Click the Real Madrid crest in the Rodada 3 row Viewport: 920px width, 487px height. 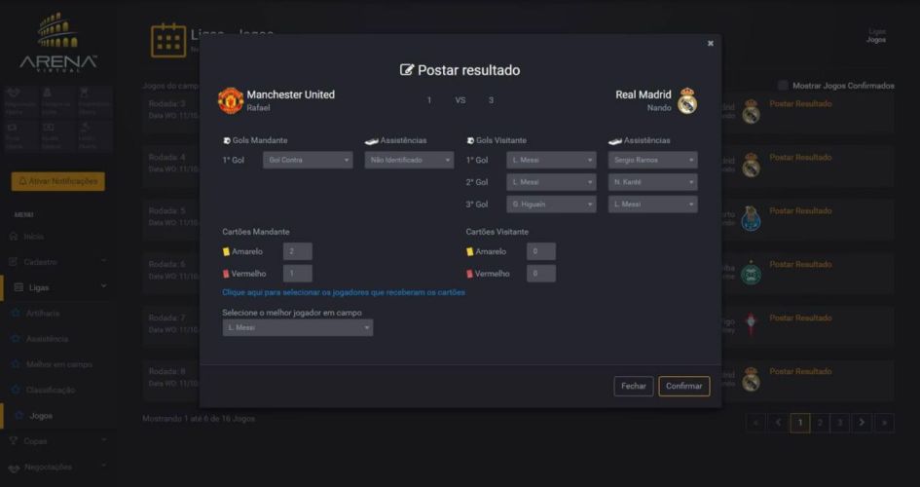(x=751, y=111)
